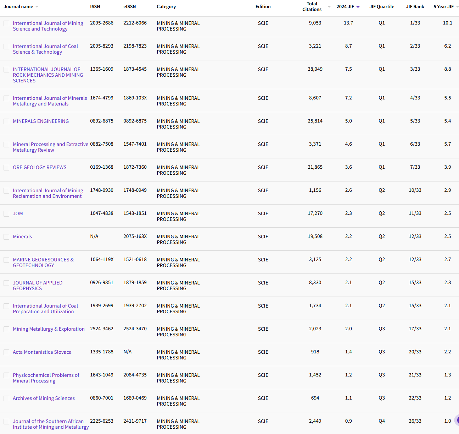
Task: Open Mining Metallurgy & Exploration journal page
Action: click(x=49, y=329)
